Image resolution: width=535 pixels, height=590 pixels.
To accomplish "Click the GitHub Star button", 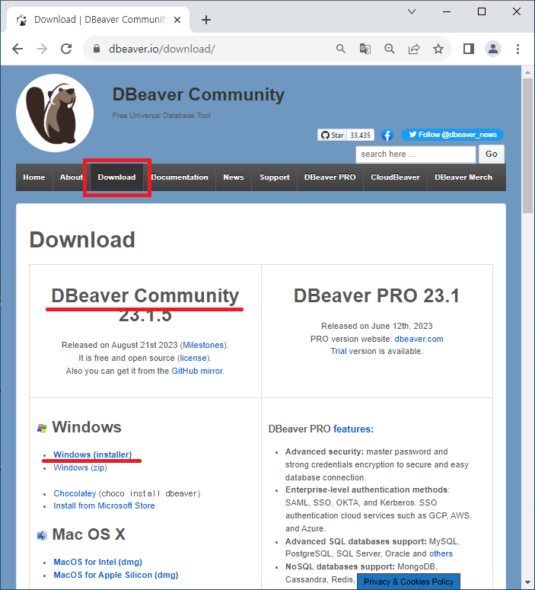I will click(333, 135).
